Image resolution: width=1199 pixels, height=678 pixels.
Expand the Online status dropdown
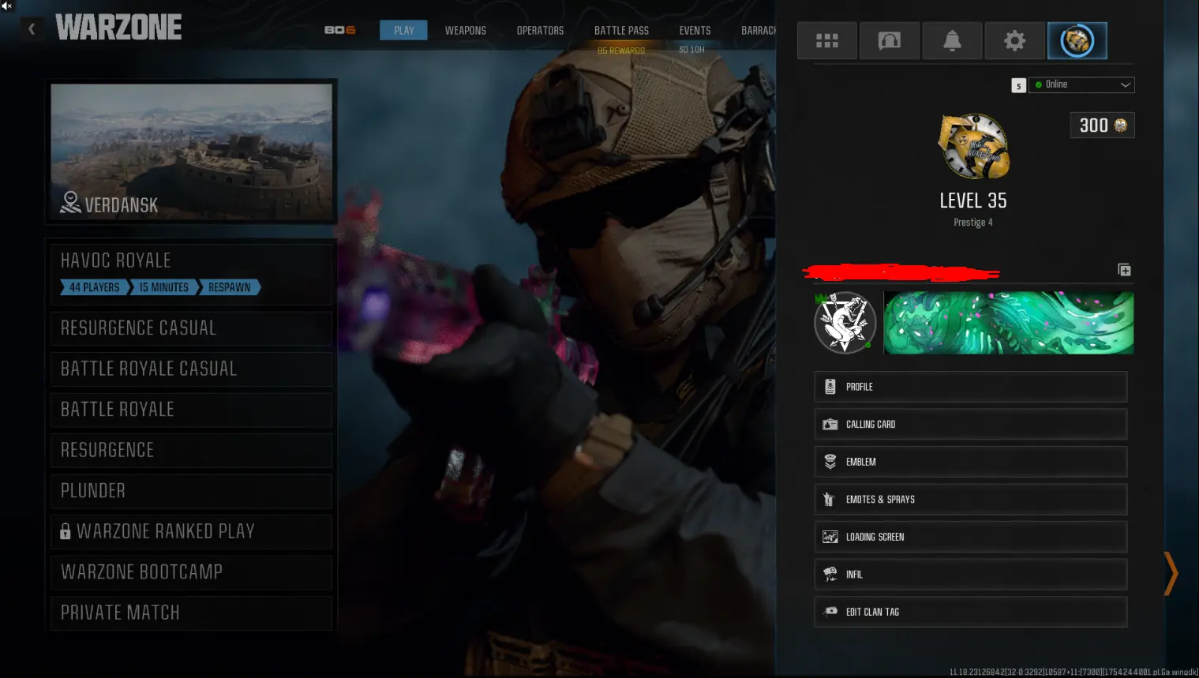coord(1081,84)
